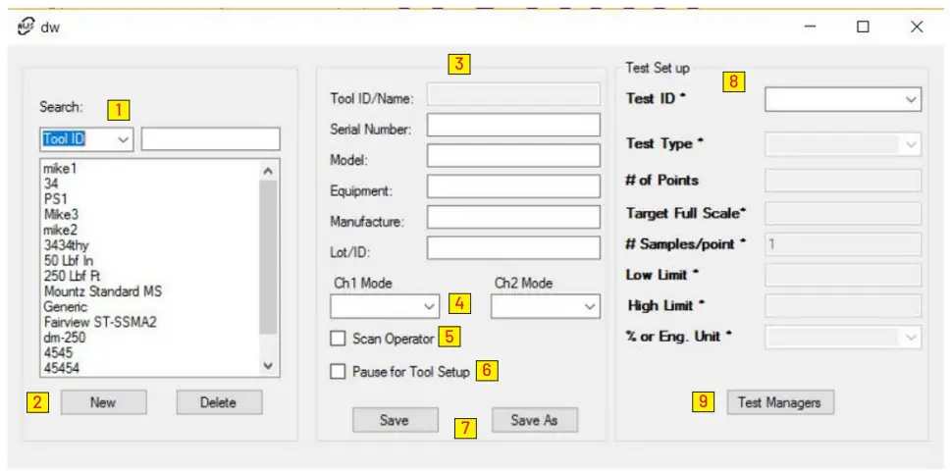Select mike2 in the tool list
The height and width of the screenshot is (473, 950).
point(60,231)
